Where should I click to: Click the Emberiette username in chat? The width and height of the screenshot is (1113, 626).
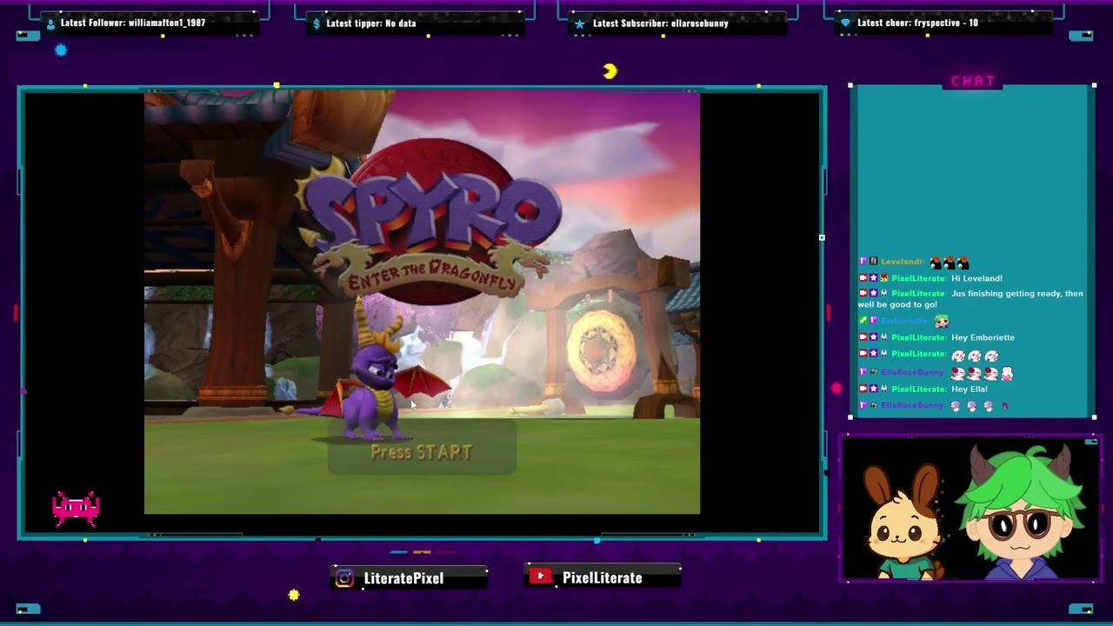tap(905, 321)
